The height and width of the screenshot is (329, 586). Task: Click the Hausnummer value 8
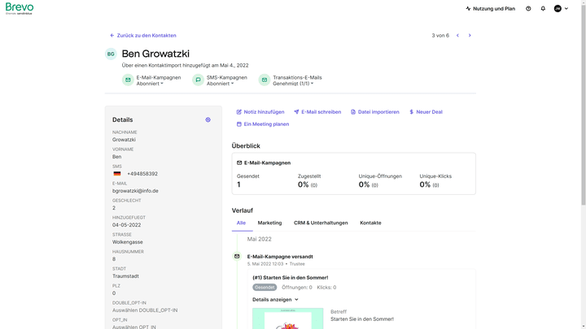click(x=114, y=259)
